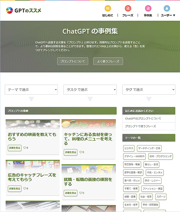
Task: Expand the ユーザー ▼ menu label
Action: [x=168, y=15]
